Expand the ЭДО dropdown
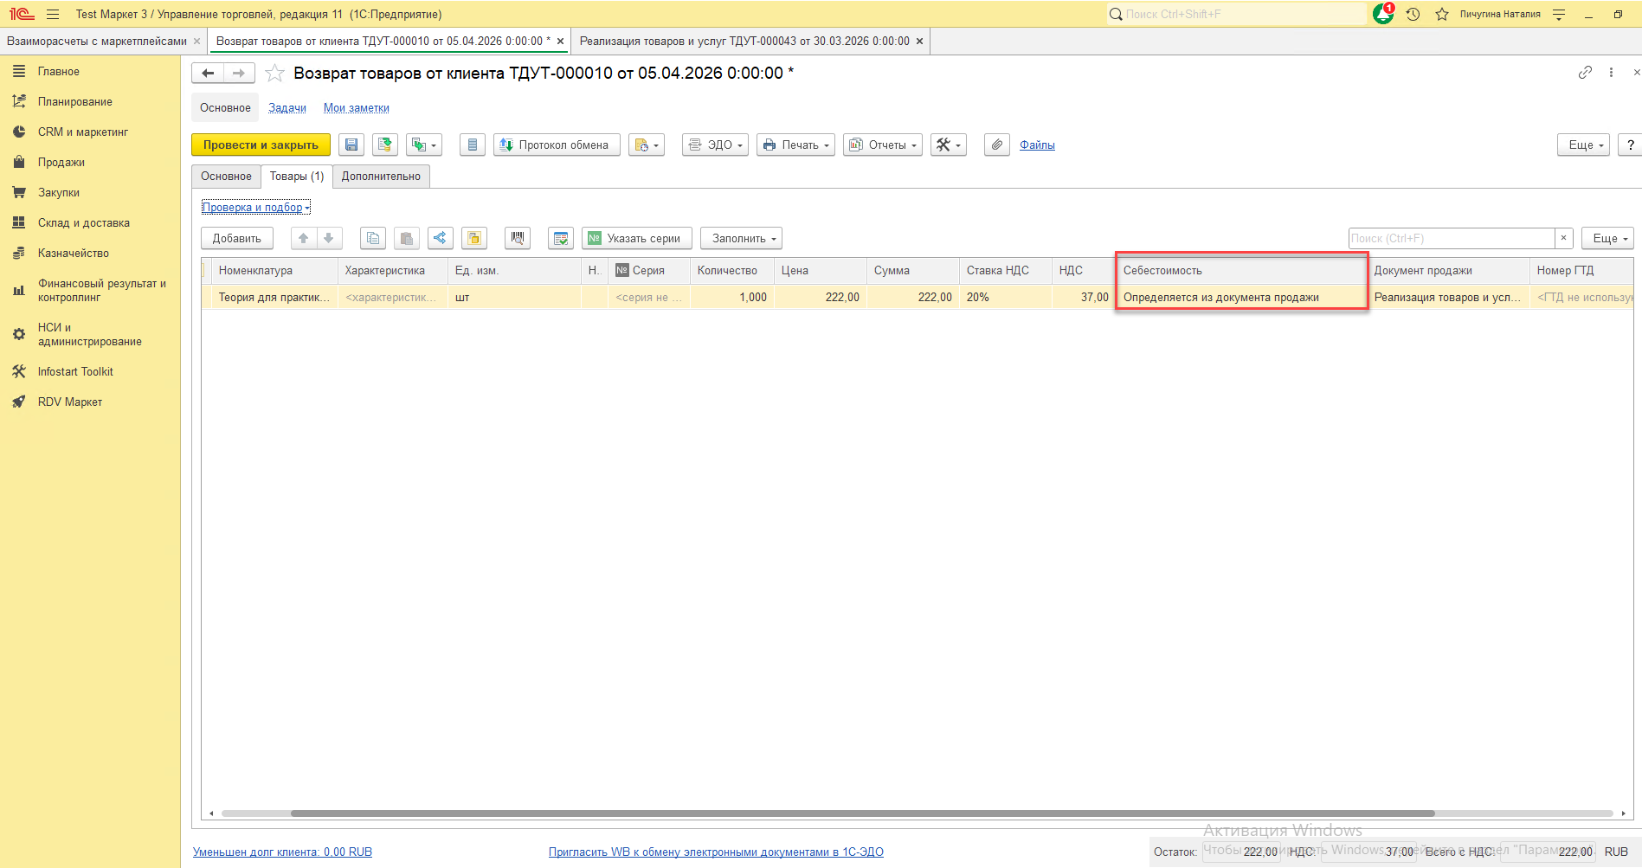Viewport: 1642px width, 868px height. 715,145
